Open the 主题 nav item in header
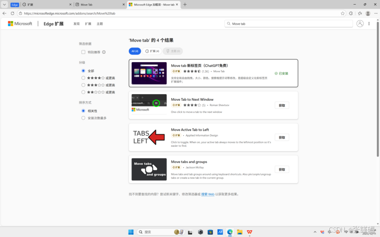This screenshot has height=237, width=380. point(99,24)
